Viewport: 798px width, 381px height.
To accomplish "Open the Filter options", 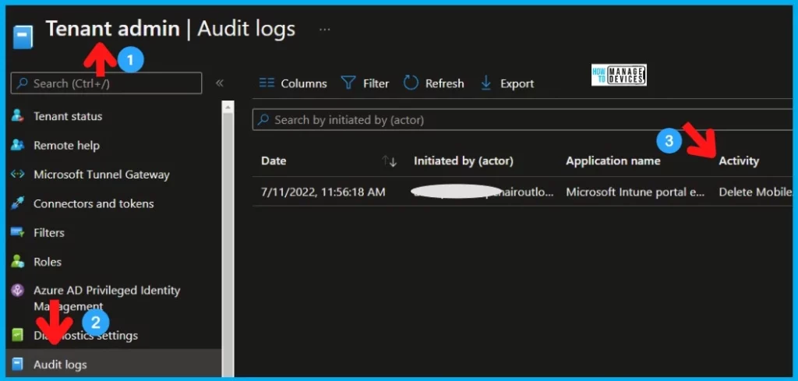I will pyautogui.click(x=376, y=83).
